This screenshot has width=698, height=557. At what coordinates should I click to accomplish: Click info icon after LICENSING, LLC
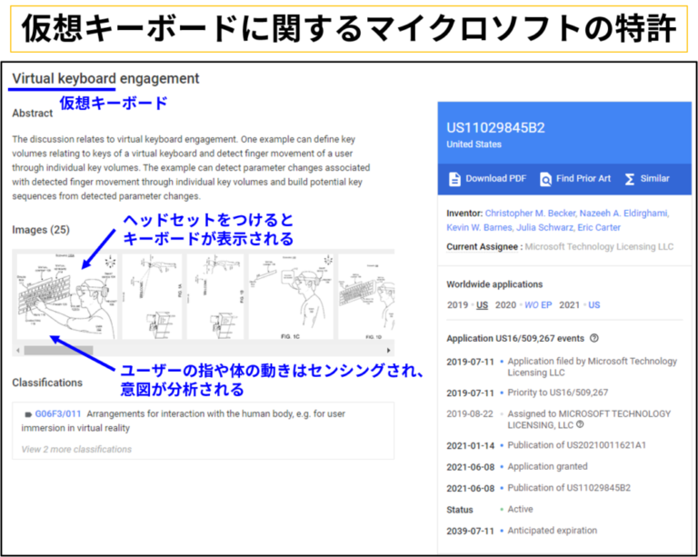[580, 424]
